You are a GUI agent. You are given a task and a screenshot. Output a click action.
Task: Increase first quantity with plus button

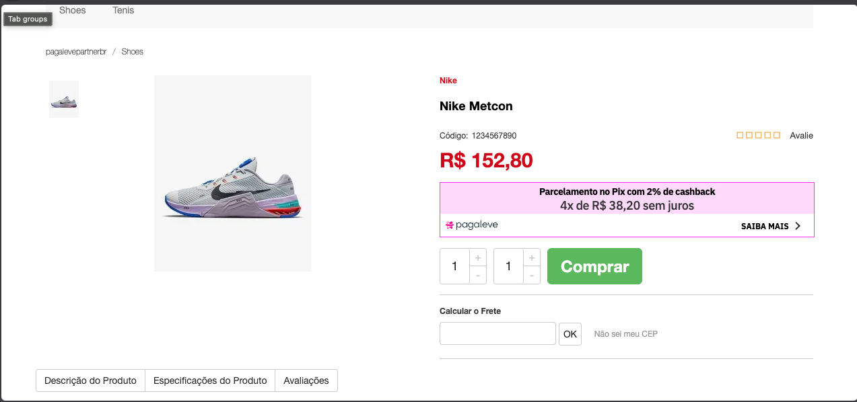[x=478, y=257]
